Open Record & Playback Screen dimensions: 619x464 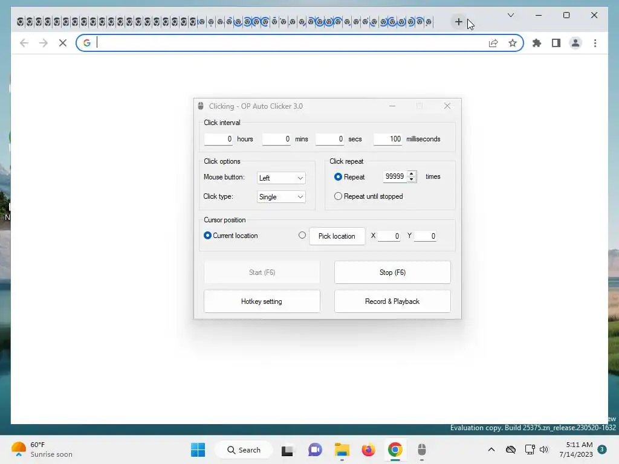pos(392,301)
